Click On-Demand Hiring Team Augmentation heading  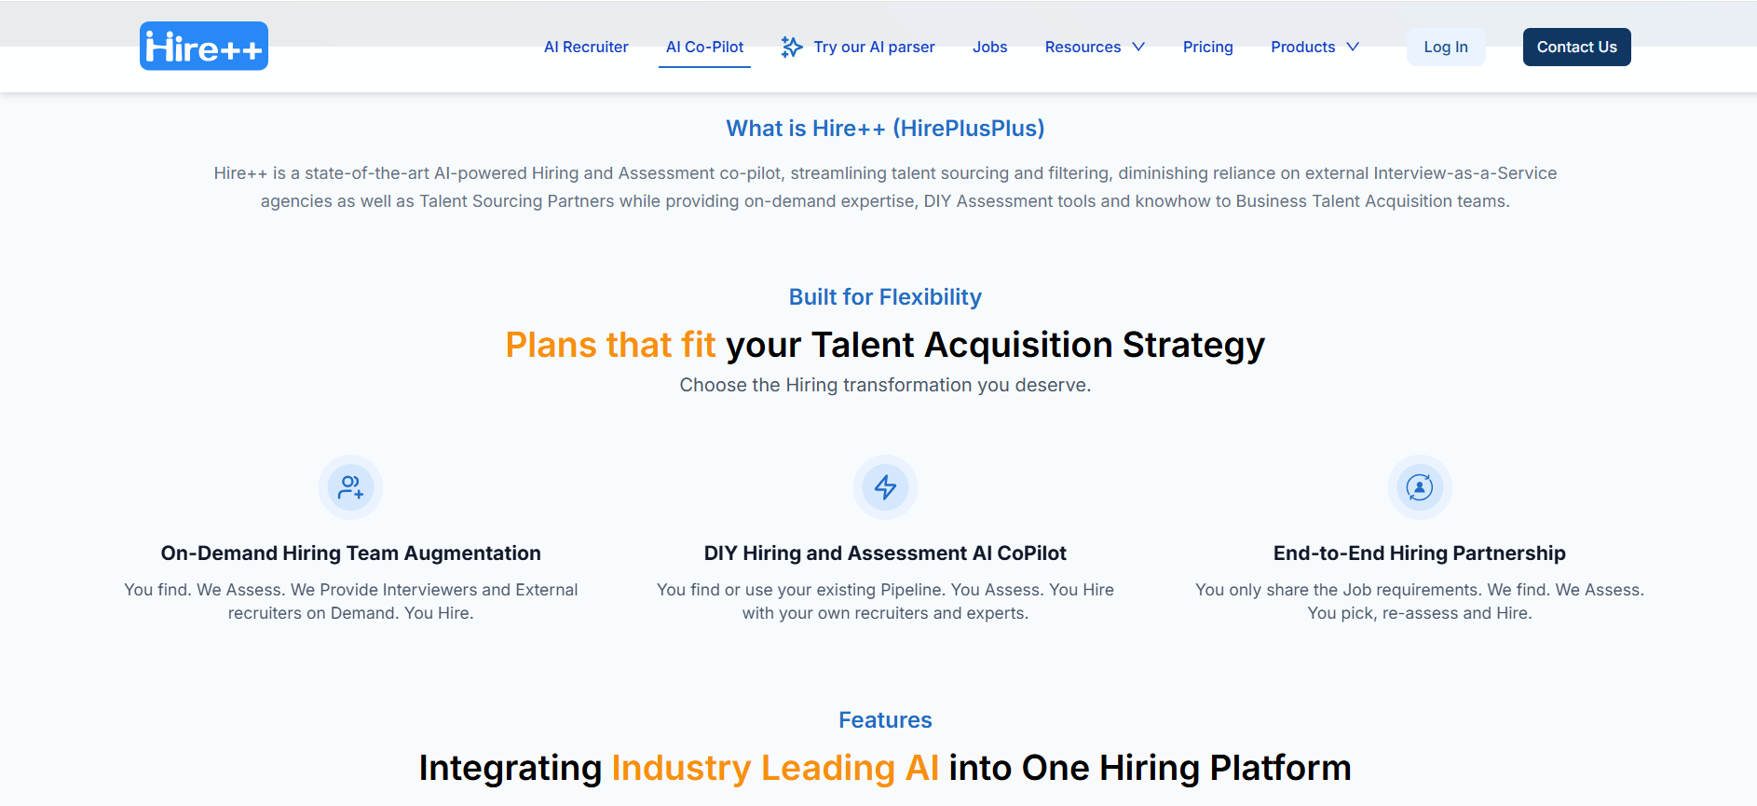(351, 553)
